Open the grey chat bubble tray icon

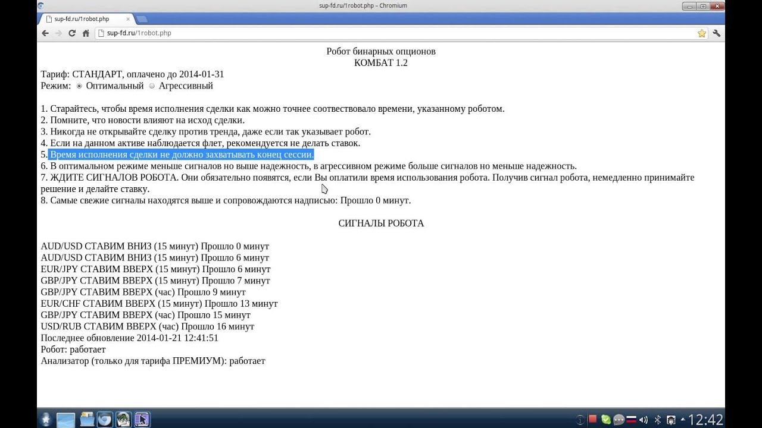(619, 420)
